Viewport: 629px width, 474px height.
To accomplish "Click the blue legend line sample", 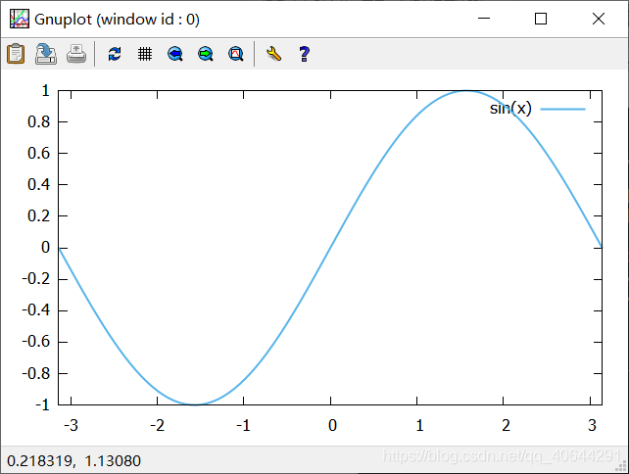I will (x=562, y=109).
